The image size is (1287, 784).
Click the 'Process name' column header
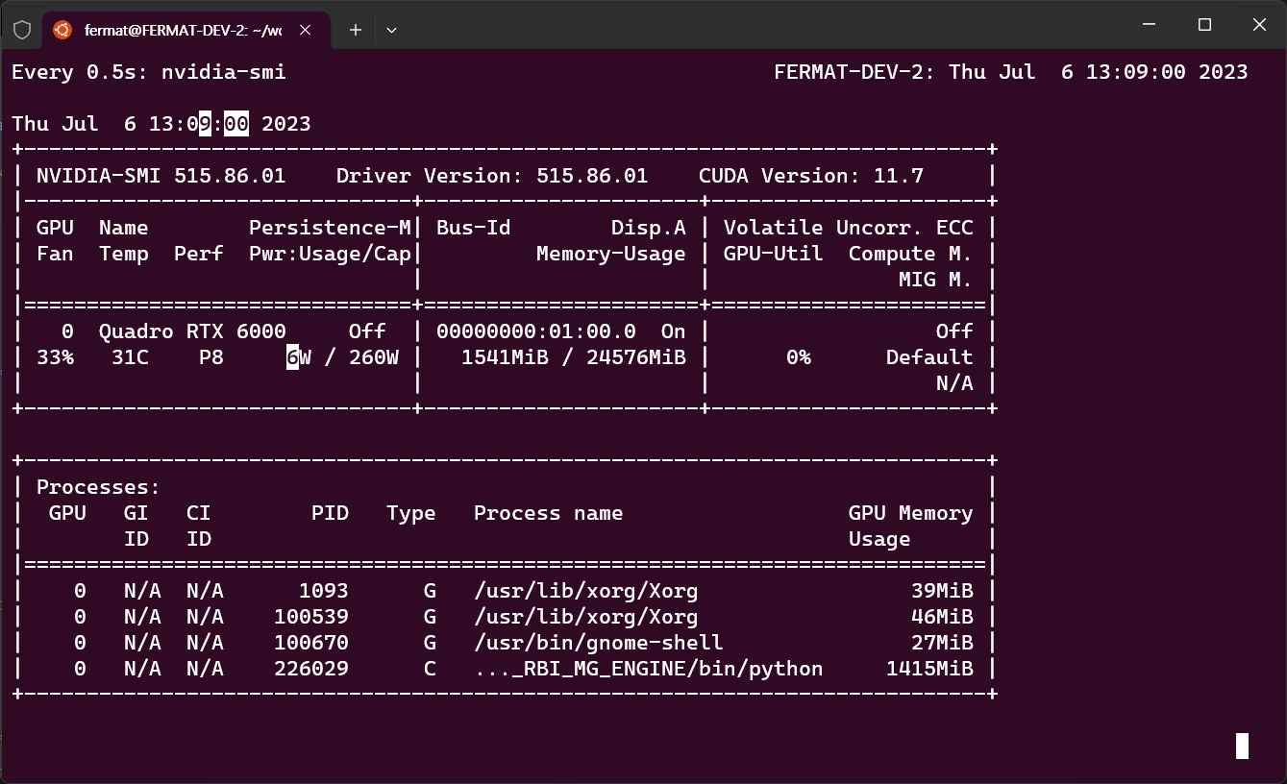coord(549,513)
